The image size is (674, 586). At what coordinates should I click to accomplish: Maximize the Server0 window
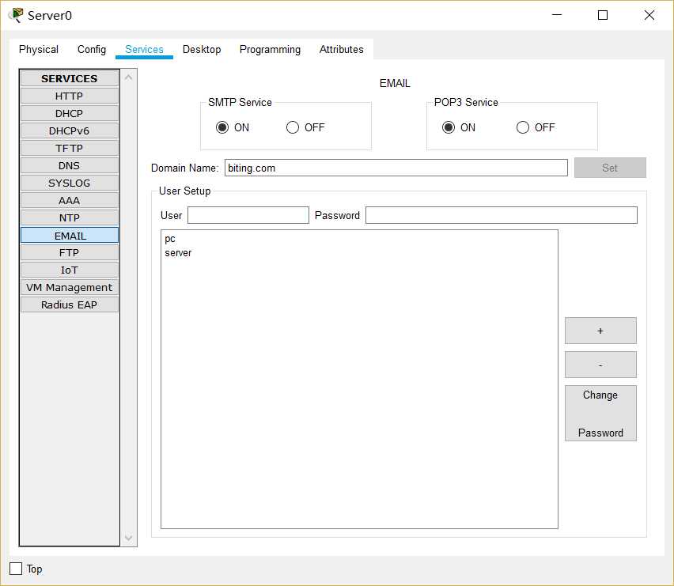(603, 15)
